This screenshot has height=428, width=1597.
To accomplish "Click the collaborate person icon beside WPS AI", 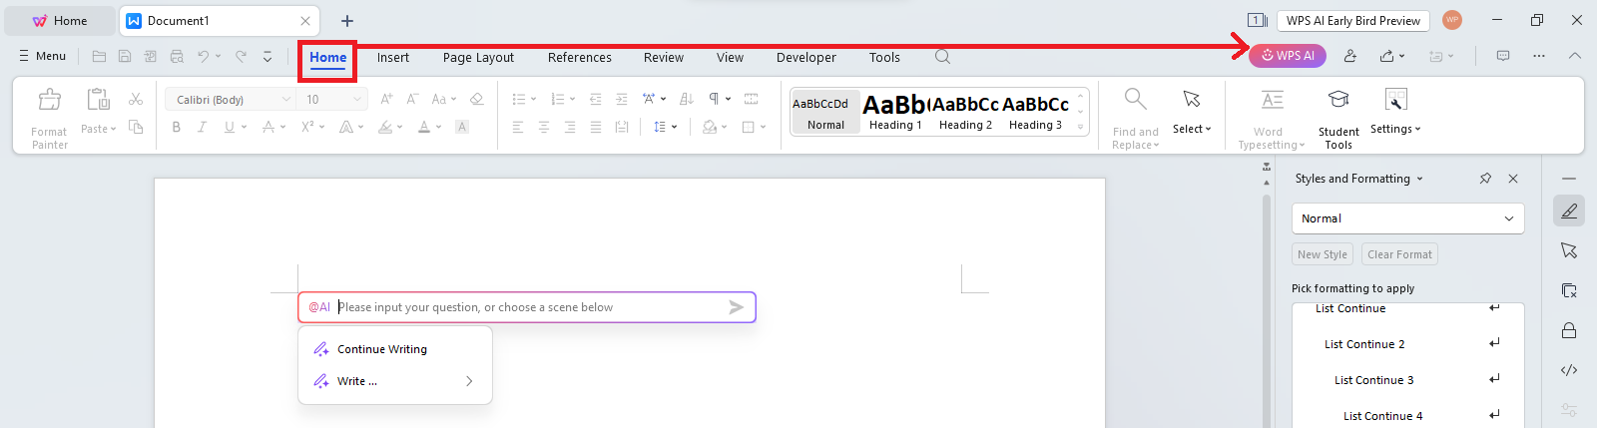I will [1349, 56].
